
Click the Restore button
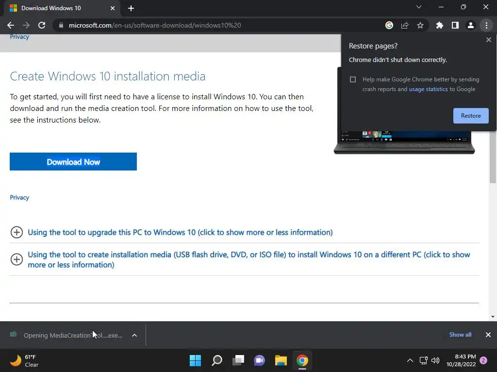[x=471, y=116]
